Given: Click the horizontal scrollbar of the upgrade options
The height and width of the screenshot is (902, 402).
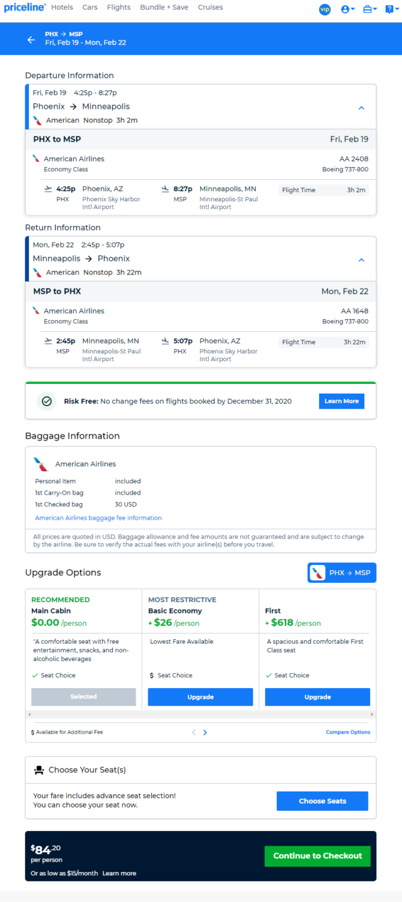Looking at the screenshot, I should tap(200, 715).
